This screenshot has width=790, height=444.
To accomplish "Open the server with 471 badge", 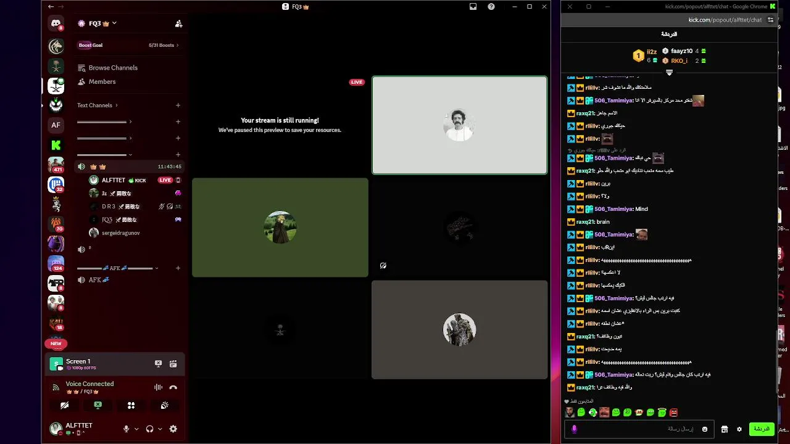I will coord(56,165).
